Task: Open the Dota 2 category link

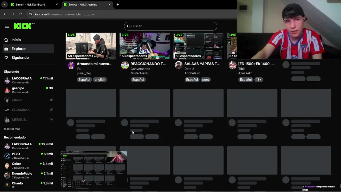Action: 189,69
